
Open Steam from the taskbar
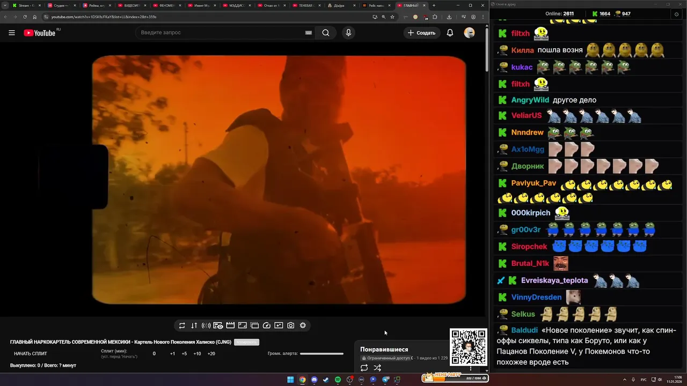pyautogui.click(x=326, y=380)
